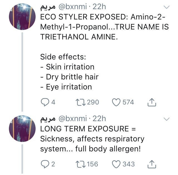Open the first tweet's chevron options menu
The image size is (178, 175).
pyautogui.click(x=167, y=7)
